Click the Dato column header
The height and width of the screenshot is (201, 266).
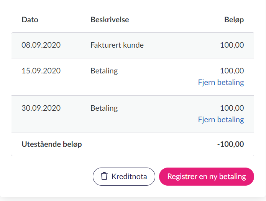(x=30, y=20)
